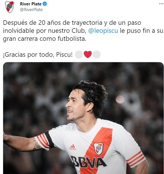This screenshot has width=164, height=174.
Task: Click the "gran carrera como futbolista." line
Action: point(44,39)
